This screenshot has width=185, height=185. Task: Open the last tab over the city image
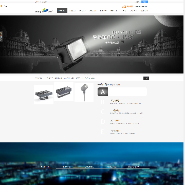[134, 166]
